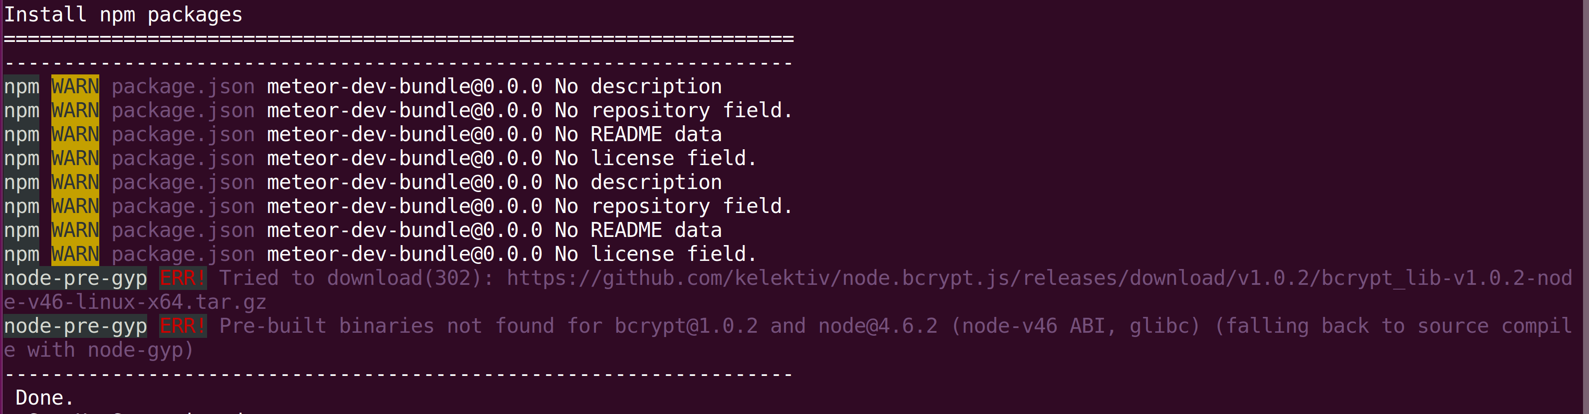
Task: Click the dashed separator line directly above "Done."
Action: point(398,374)
